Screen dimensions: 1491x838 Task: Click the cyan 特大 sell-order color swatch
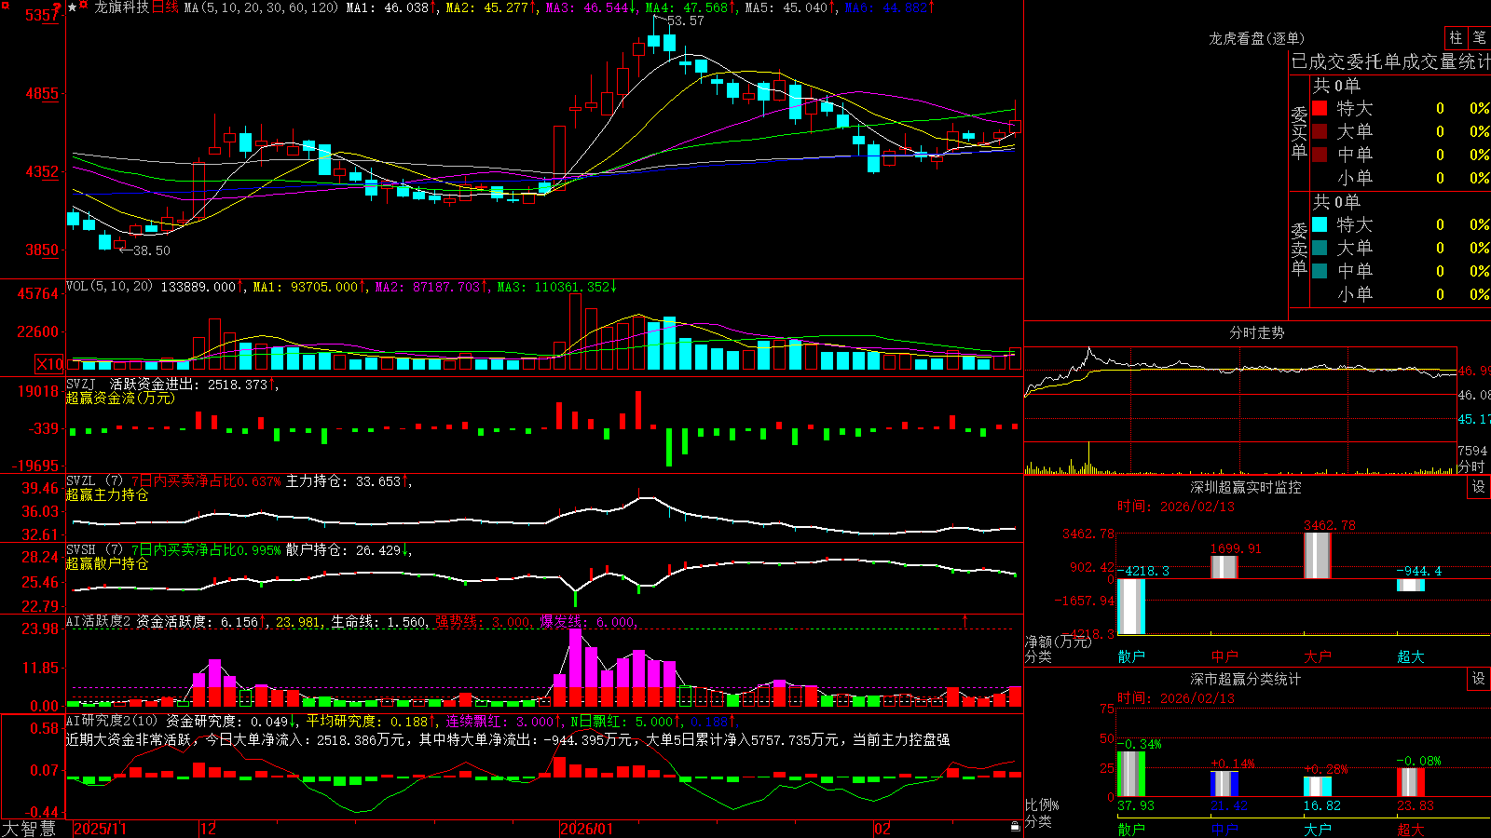tap(1320, 224)
